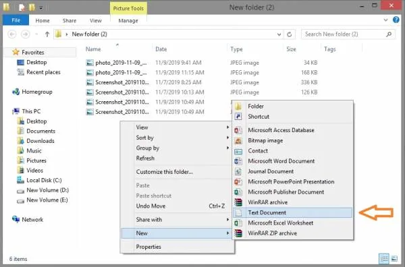The image size is (405, 267).
Task: Select the Screenshot file sized 126 KB
Action: tap(201, 92)
